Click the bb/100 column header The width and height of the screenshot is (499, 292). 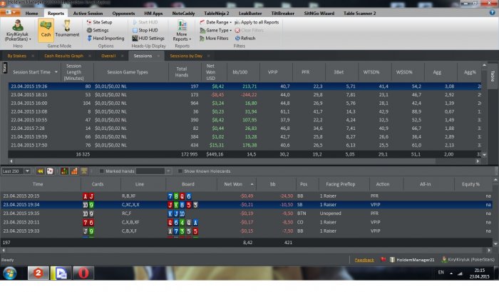244,72
